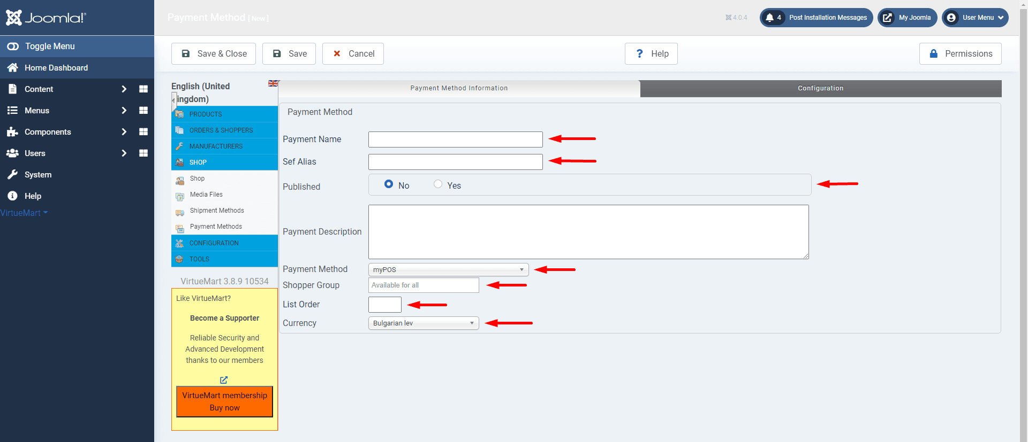1028x442 pixels.
Task: Select Published No radio button
Action: 389,184
